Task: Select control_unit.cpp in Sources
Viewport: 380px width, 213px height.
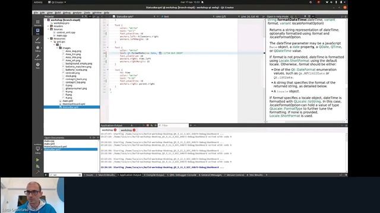Action: [66, 33]
